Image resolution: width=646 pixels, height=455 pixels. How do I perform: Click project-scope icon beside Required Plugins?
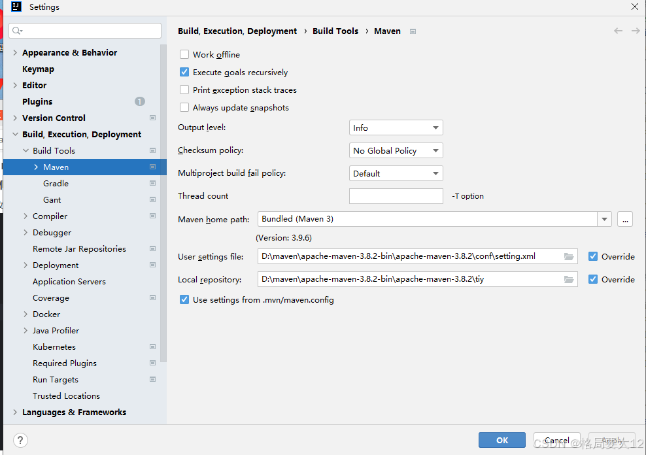[152, 363]
